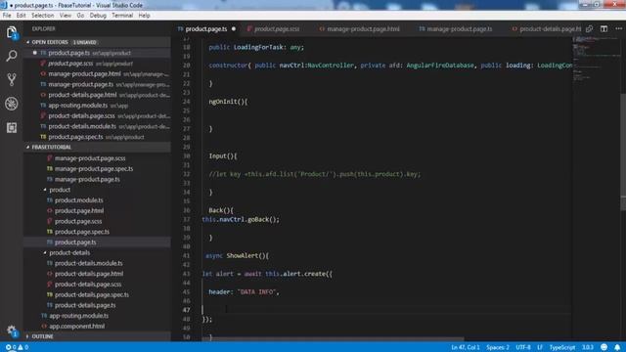Click Ln 47, Col 1 in status bar
The image size is (626, 352).
[466, 347]
